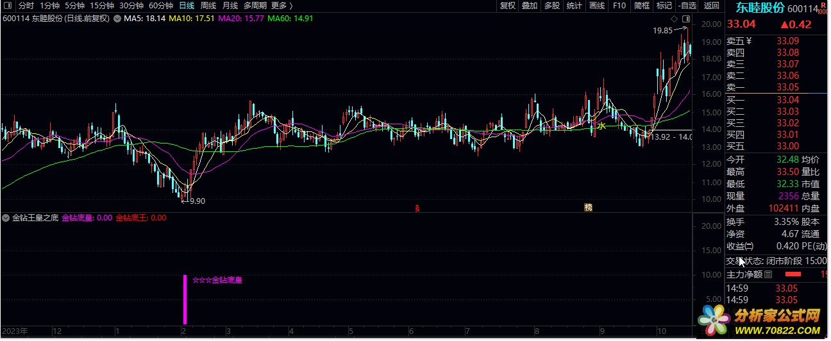Click the red S marker on the chart
Screen dimensions: 831x341
[x=417, y=208]
